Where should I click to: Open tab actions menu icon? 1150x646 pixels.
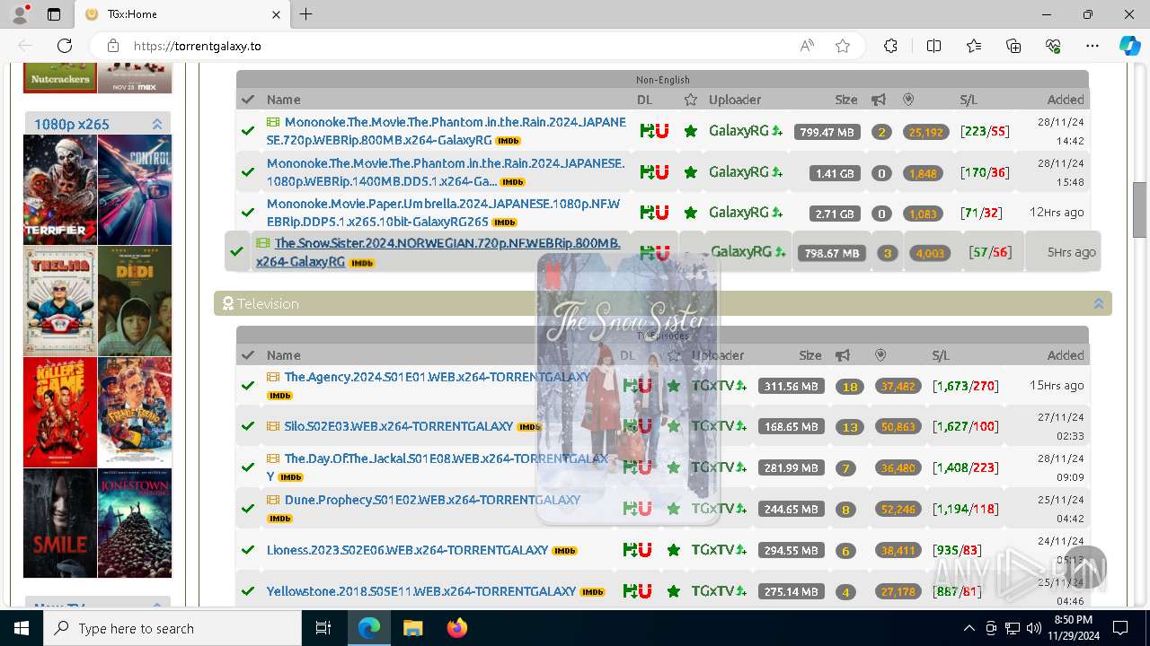click(54, 14)
